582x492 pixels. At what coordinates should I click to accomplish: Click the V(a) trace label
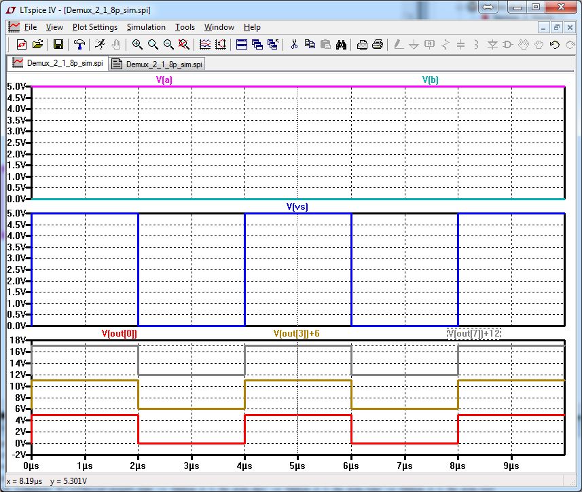point(164,79)
